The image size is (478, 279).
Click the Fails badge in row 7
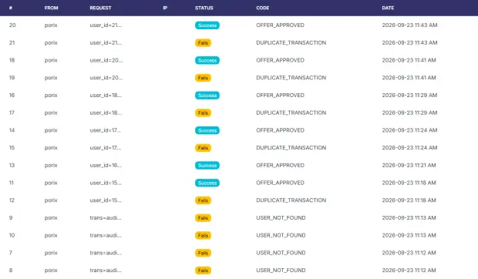click(203, 253)
